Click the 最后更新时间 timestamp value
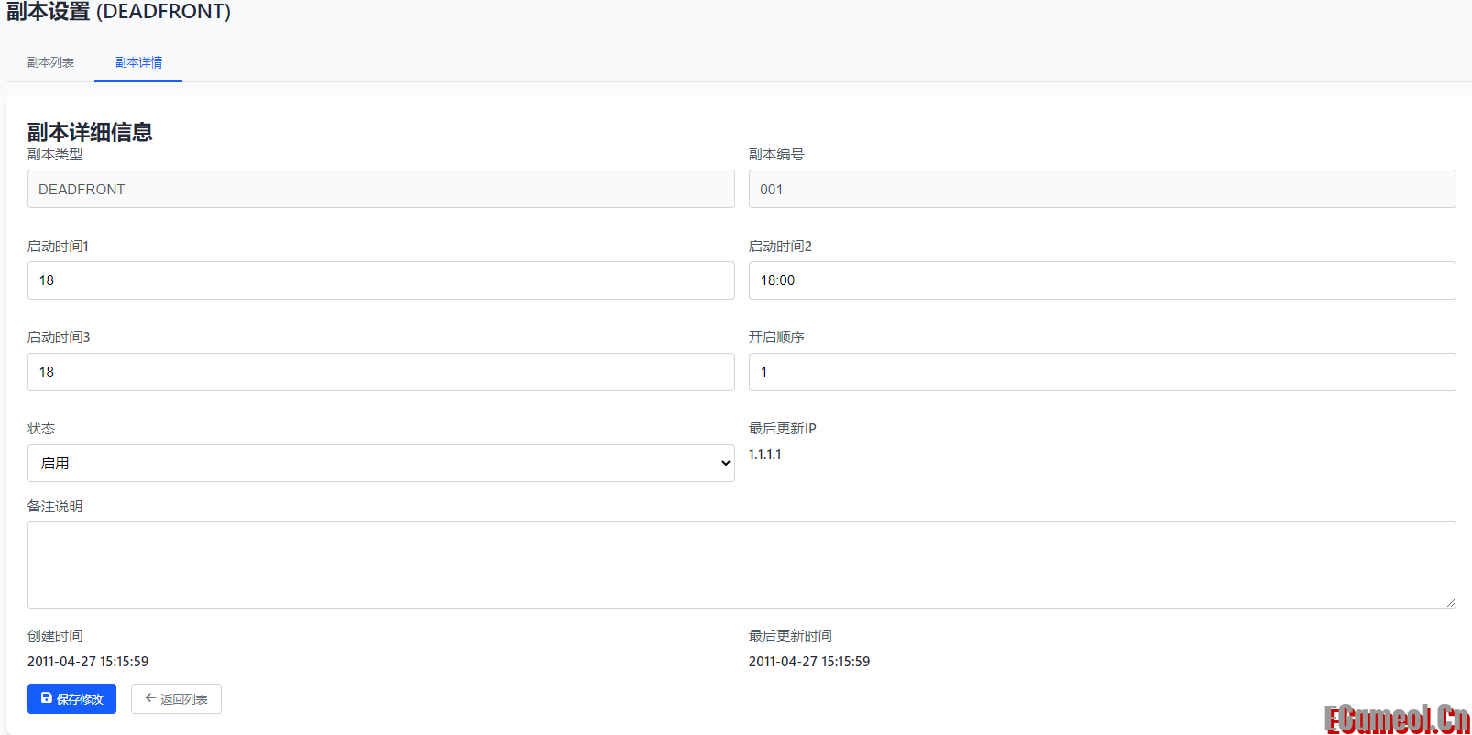The image size is (1472, 735). coord(808,662)
